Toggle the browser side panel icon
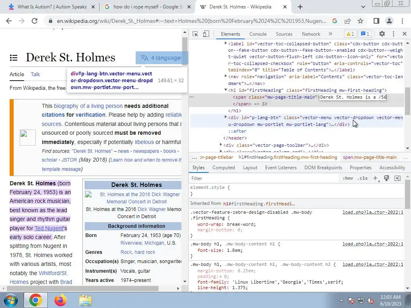Screen dimensions: 411x308 pyautogui.click(x=376, y=21)
